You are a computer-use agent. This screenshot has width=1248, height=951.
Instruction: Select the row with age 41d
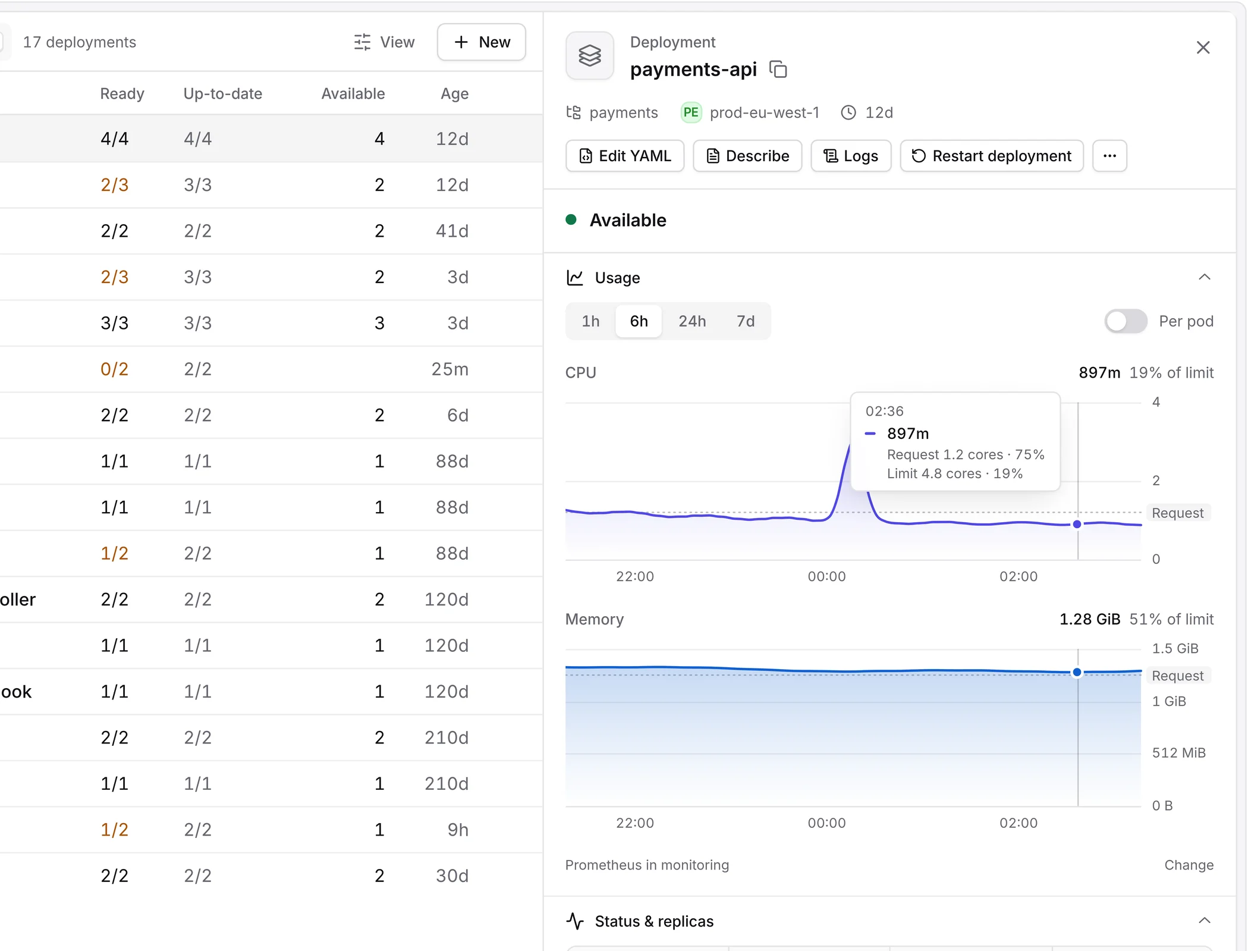(x=271, y=231)
